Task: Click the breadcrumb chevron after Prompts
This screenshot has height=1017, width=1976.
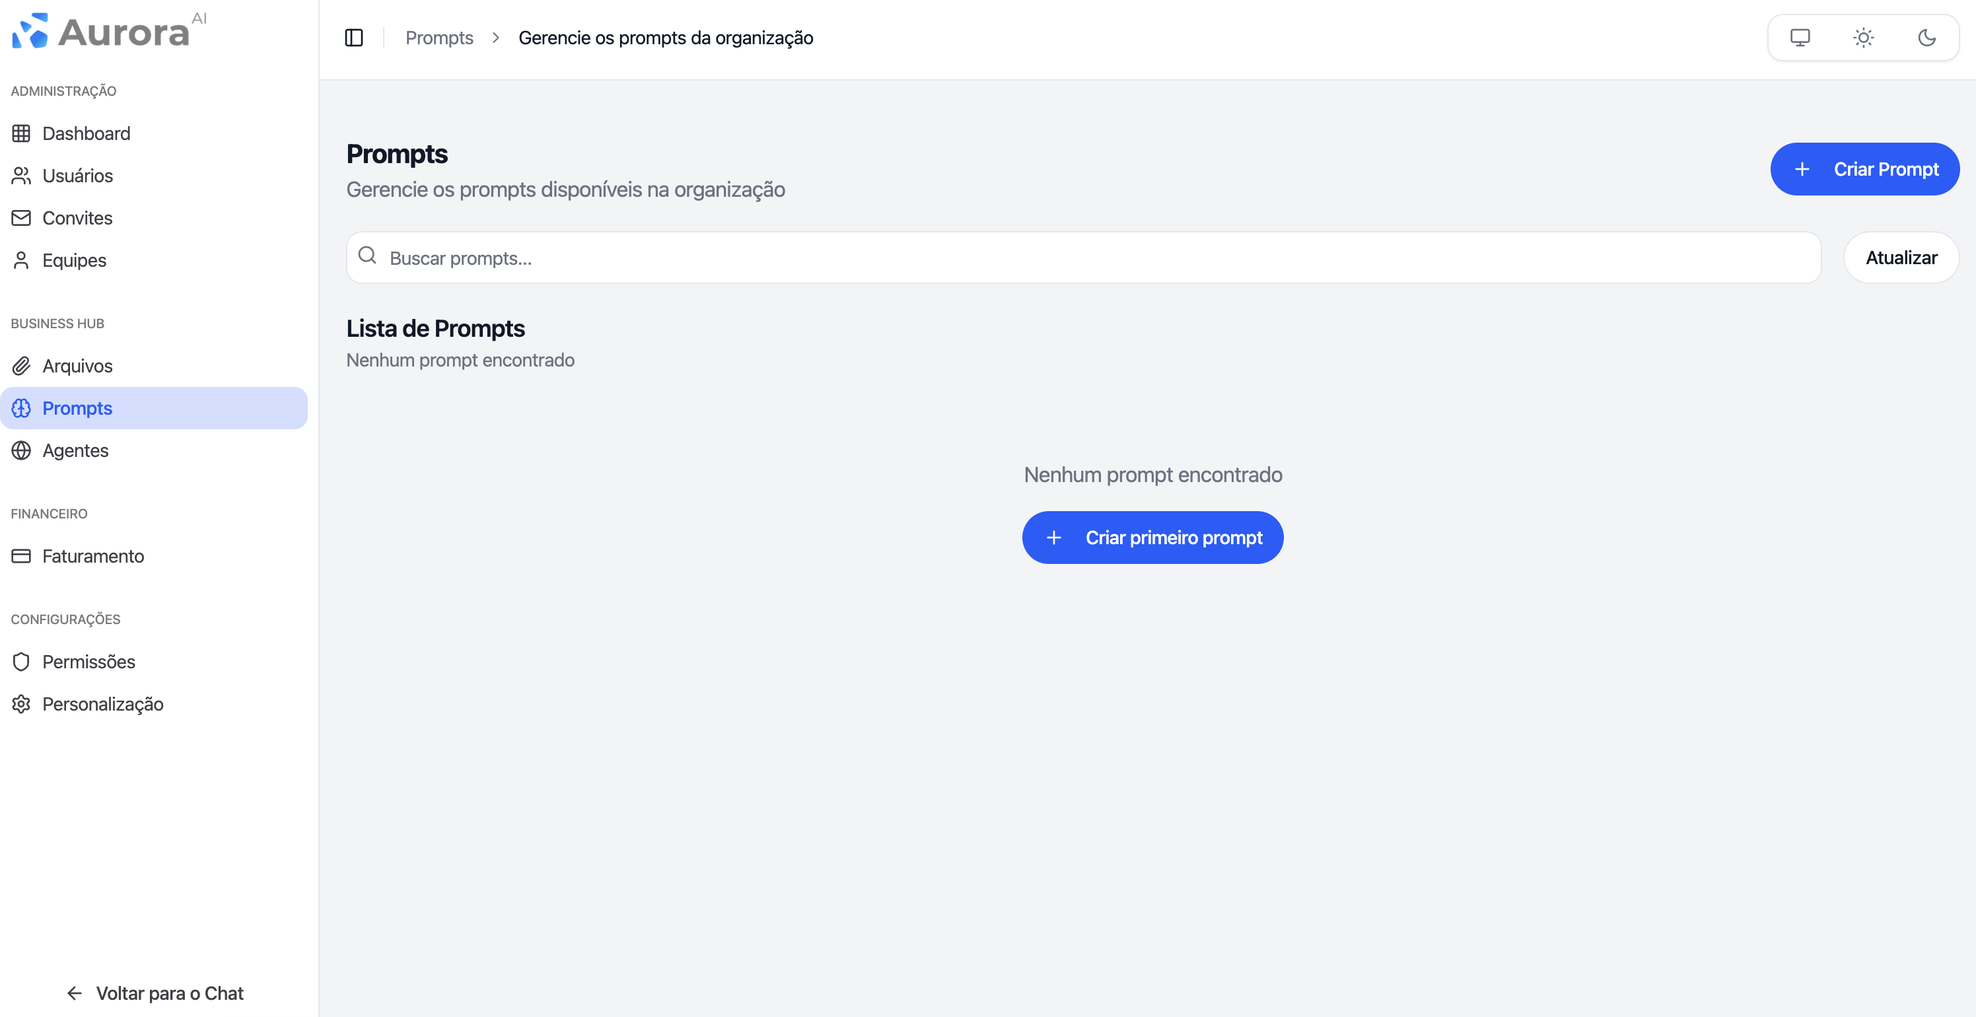Action: pos(496,37)
